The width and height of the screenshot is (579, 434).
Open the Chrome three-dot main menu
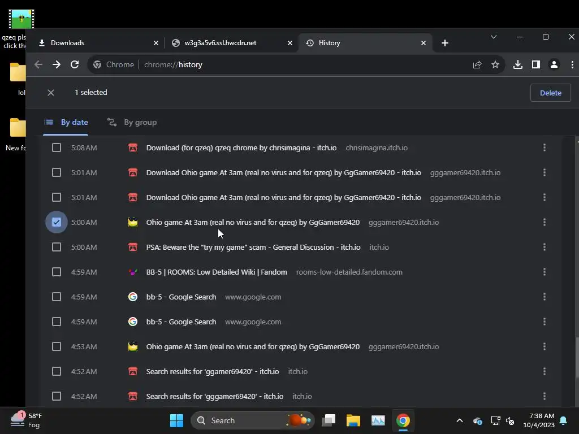[572, 64]
